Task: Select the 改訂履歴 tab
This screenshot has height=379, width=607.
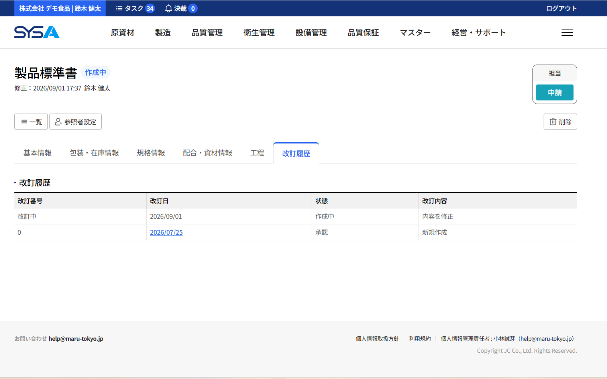Action: coord(296,153)
